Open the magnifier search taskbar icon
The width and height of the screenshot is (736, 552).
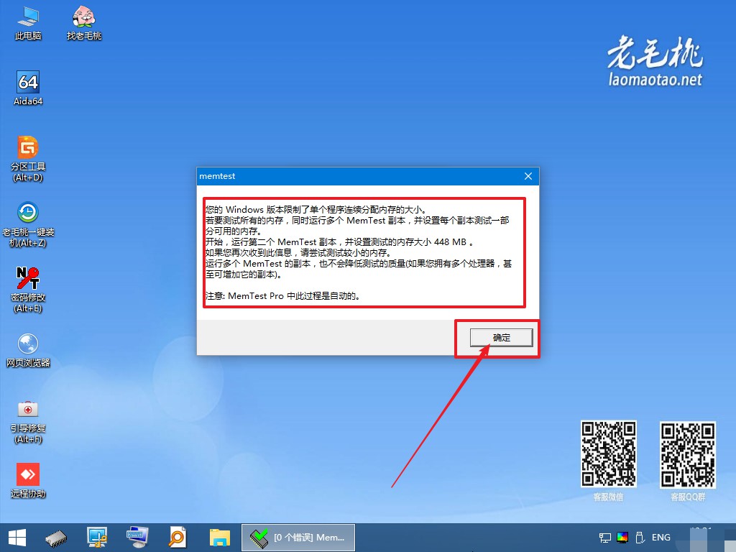coord(178,538)
